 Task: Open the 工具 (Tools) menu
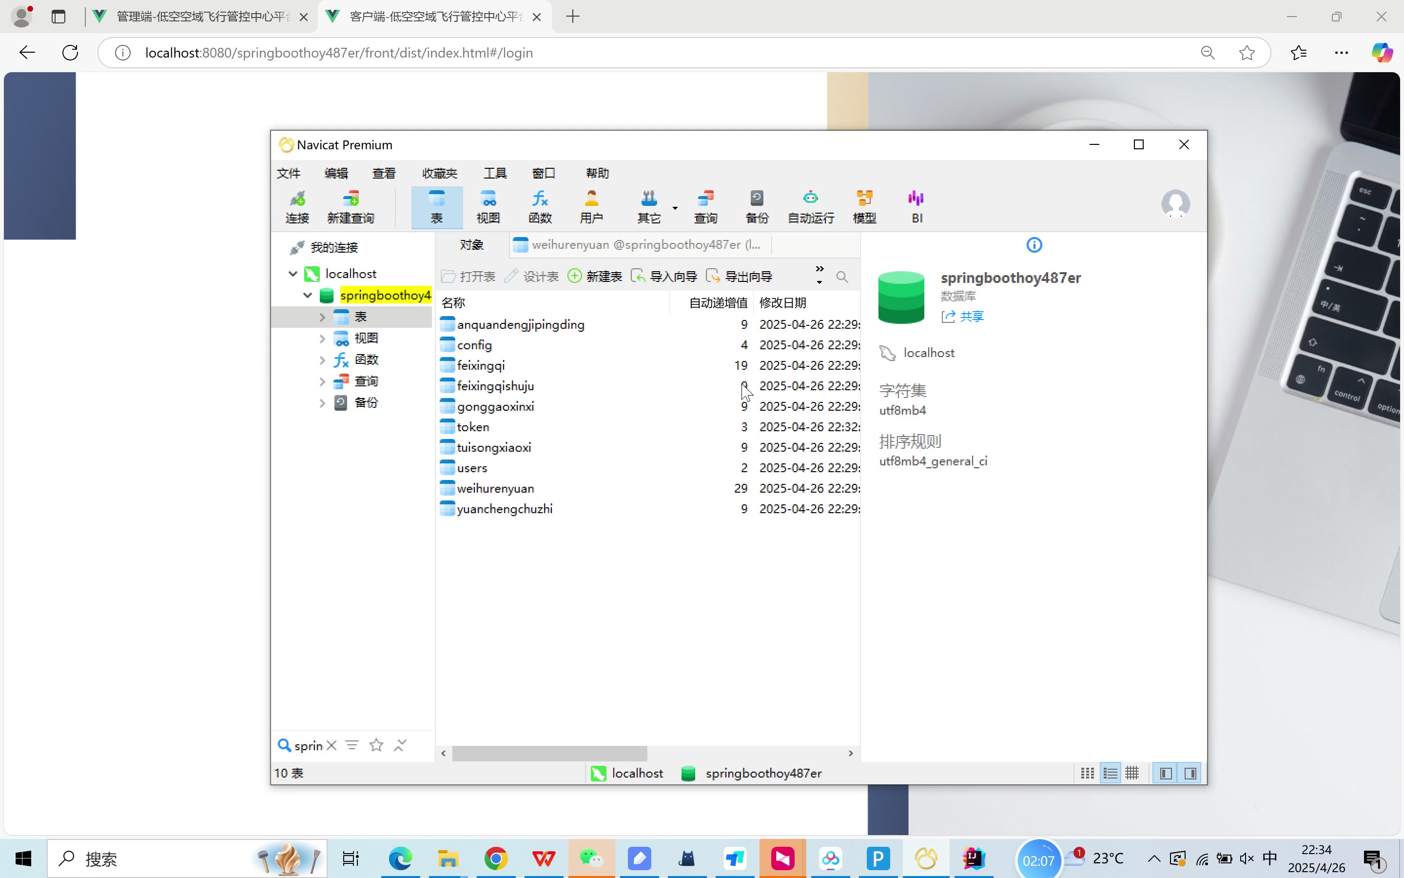point(495,173)
